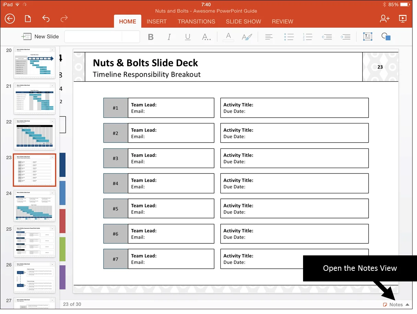417x314 pixels.
Task: Open more text formatting options
Action: pos(206,37)
